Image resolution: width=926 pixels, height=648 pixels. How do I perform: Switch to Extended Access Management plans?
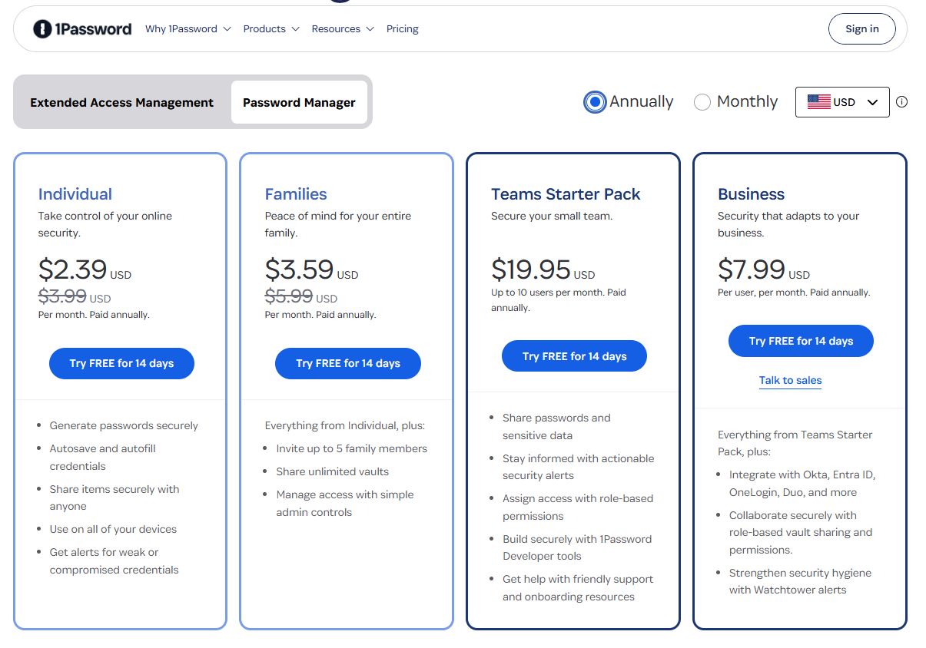coord(121,102)
